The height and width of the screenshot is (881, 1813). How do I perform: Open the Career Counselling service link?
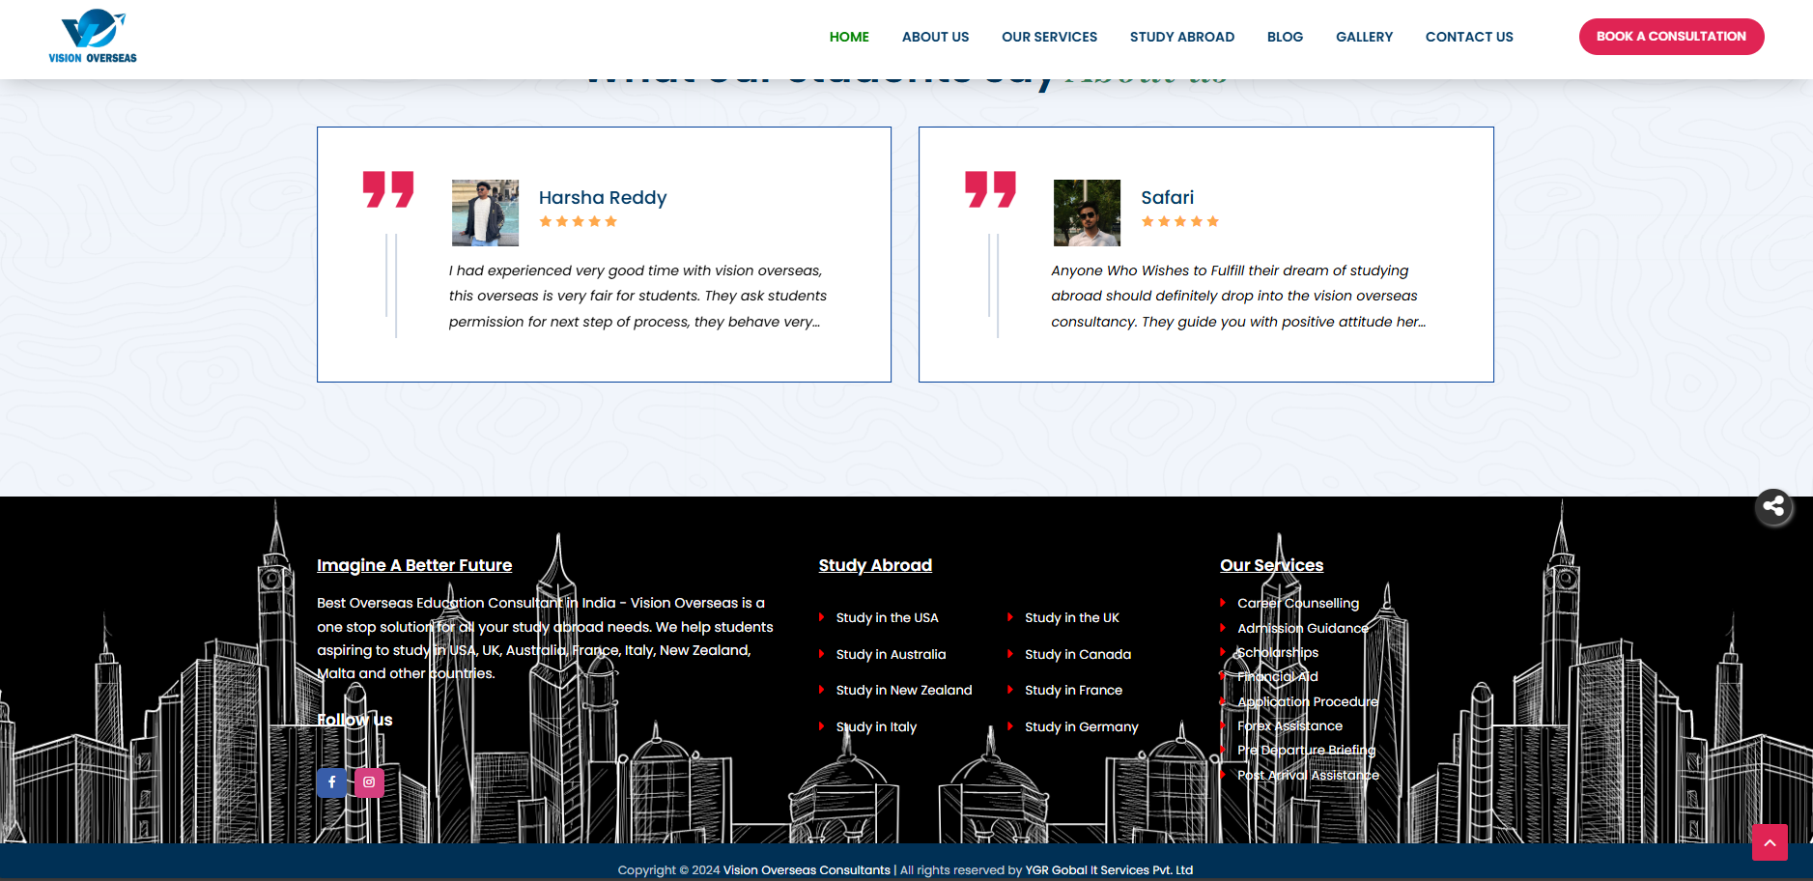[x=1297, y=604]
